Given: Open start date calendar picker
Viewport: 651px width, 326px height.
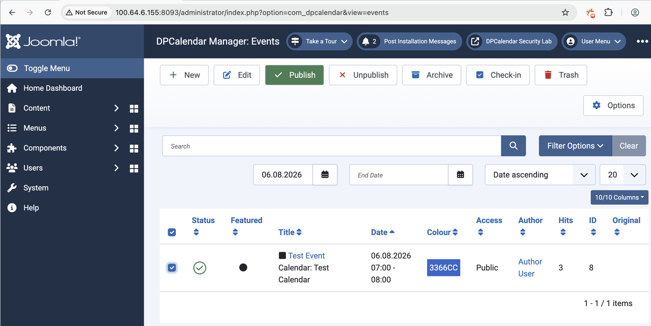Looking at the screenshot, I should point(325,175).
